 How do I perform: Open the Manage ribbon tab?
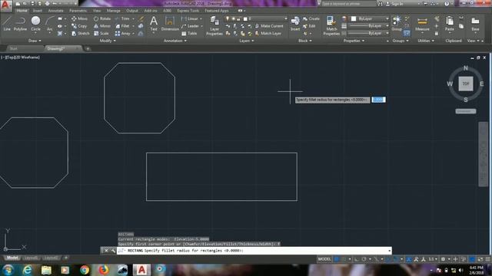[113, 11]
